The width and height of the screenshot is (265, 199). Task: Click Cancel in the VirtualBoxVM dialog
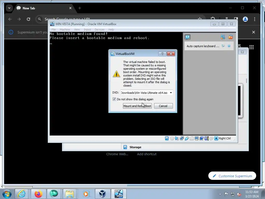click(163, 106)
